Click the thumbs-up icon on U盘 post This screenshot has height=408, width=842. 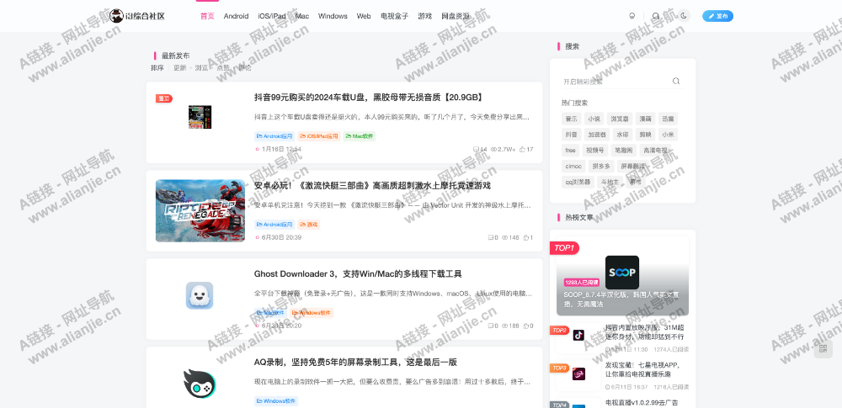522,149
